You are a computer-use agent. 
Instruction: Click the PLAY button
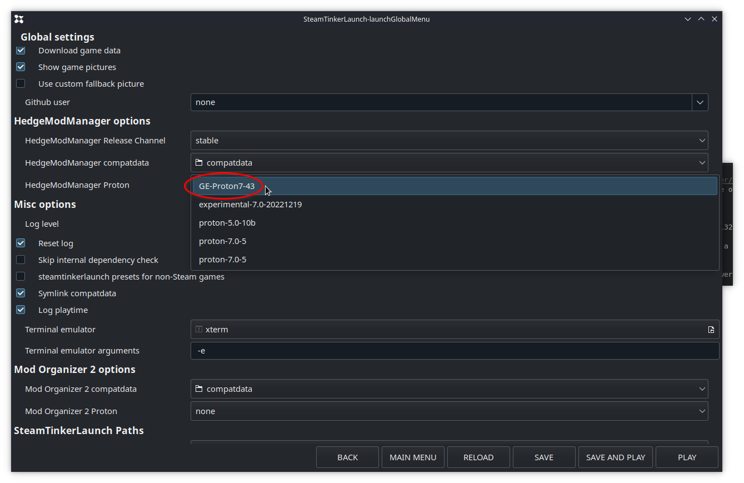[687, 457]
